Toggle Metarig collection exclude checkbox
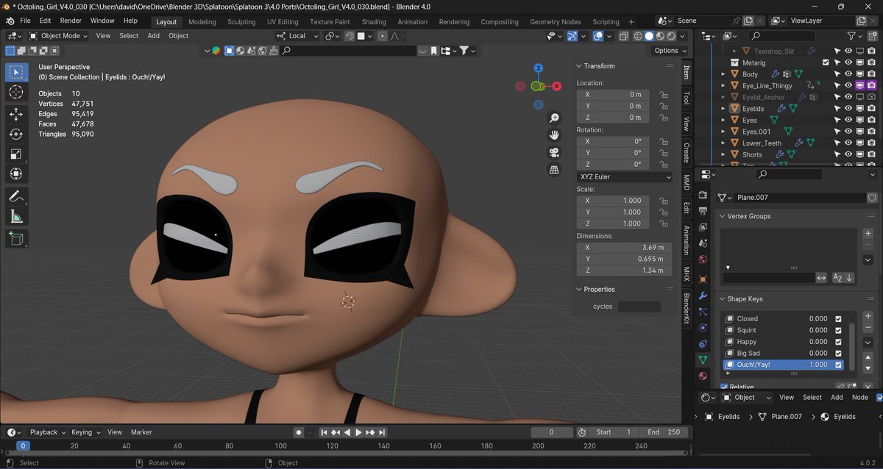Image resolution: width=883 pixels, height=469 pixels. (x=826, y=62)
